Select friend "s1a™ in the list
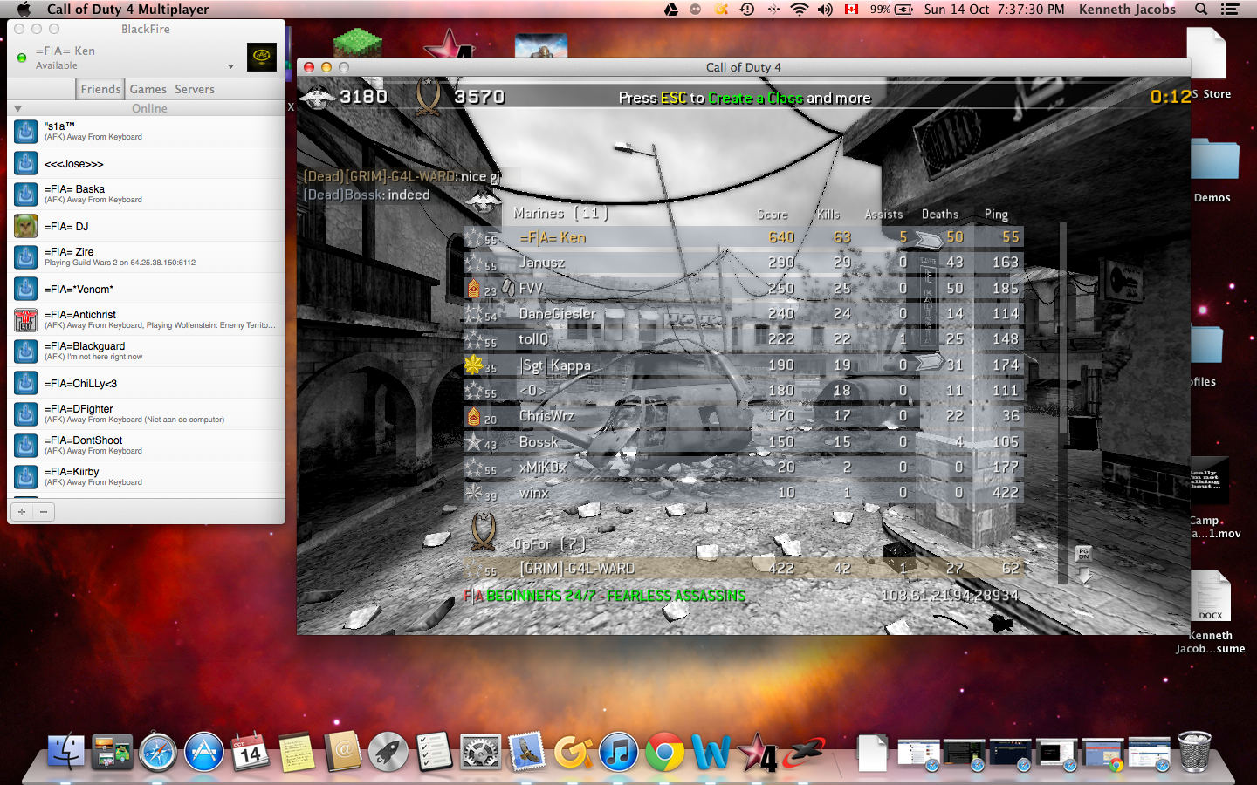 pyautogui.click(x=147, y=132)
